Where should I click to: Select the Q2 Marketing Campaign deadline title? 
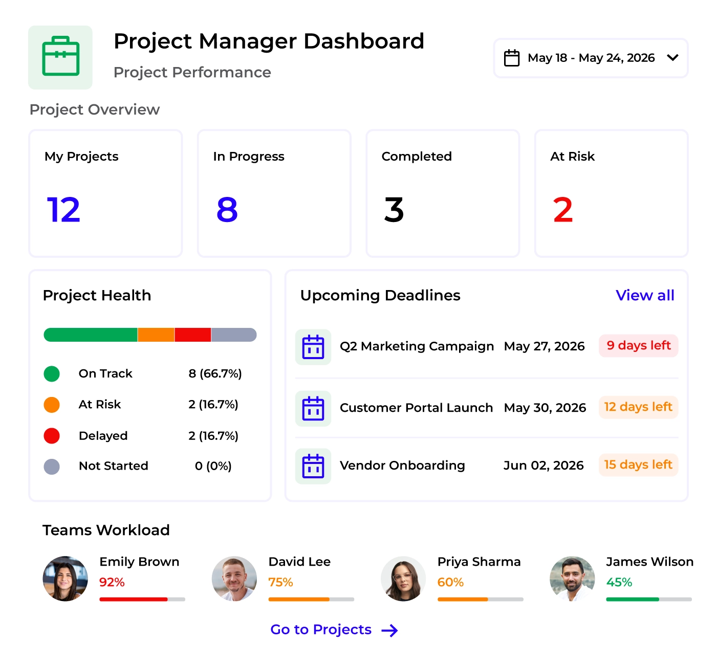[417, 346]
